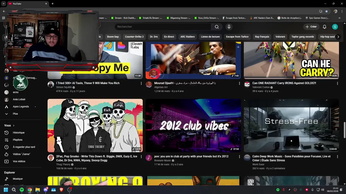
Task: Open the skeleton rappers video thumbnail
Action: (95, 126)
